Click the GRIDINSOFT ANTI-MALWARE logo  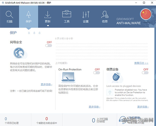pos(128,21)
